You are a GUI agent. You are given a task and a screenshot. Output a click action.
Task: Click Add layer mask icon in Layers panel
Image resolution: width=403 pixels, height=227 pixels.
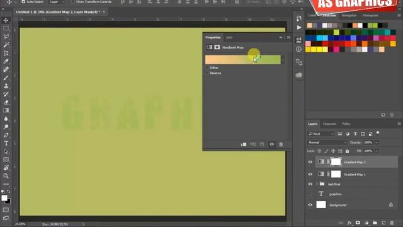click(x=358, y=223)
